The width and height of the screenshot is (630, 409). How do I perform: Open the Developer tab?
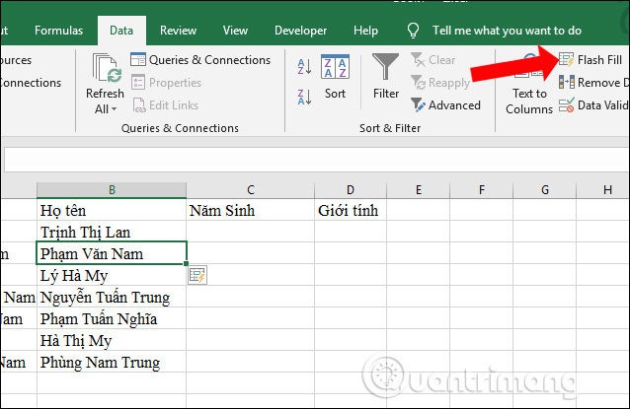coord(300,31)
